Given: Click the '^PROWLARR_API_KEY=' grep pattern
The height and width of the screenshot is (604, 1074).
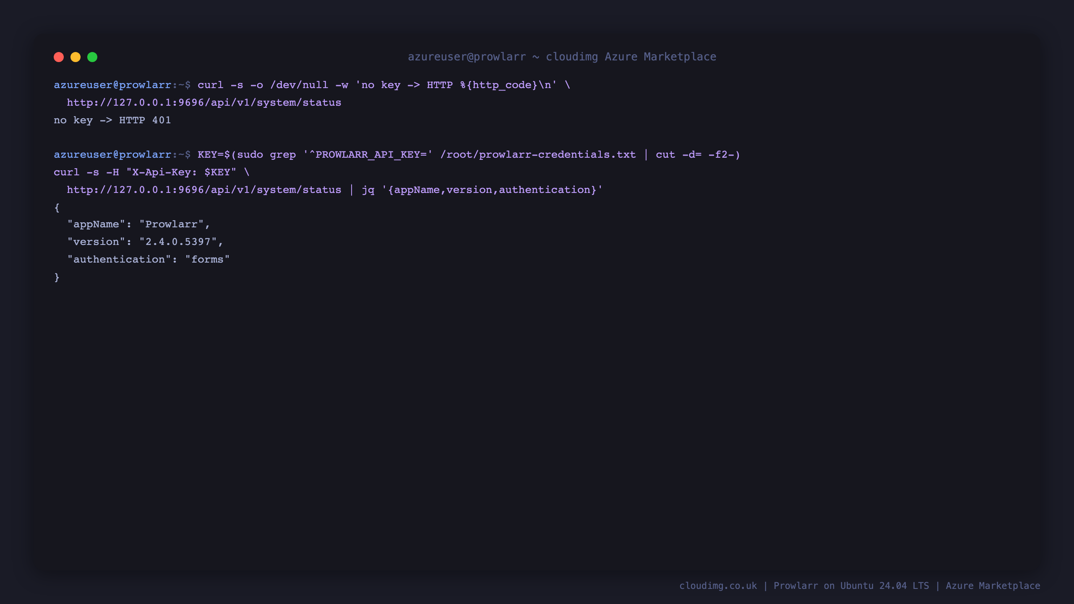Looking at the screenshot, I should pos(368,155).
